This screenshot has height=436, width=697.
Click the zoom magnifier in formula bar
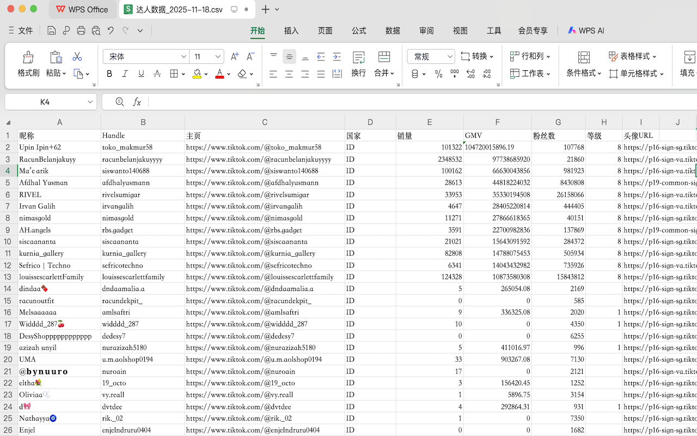[x=120, y=102]
